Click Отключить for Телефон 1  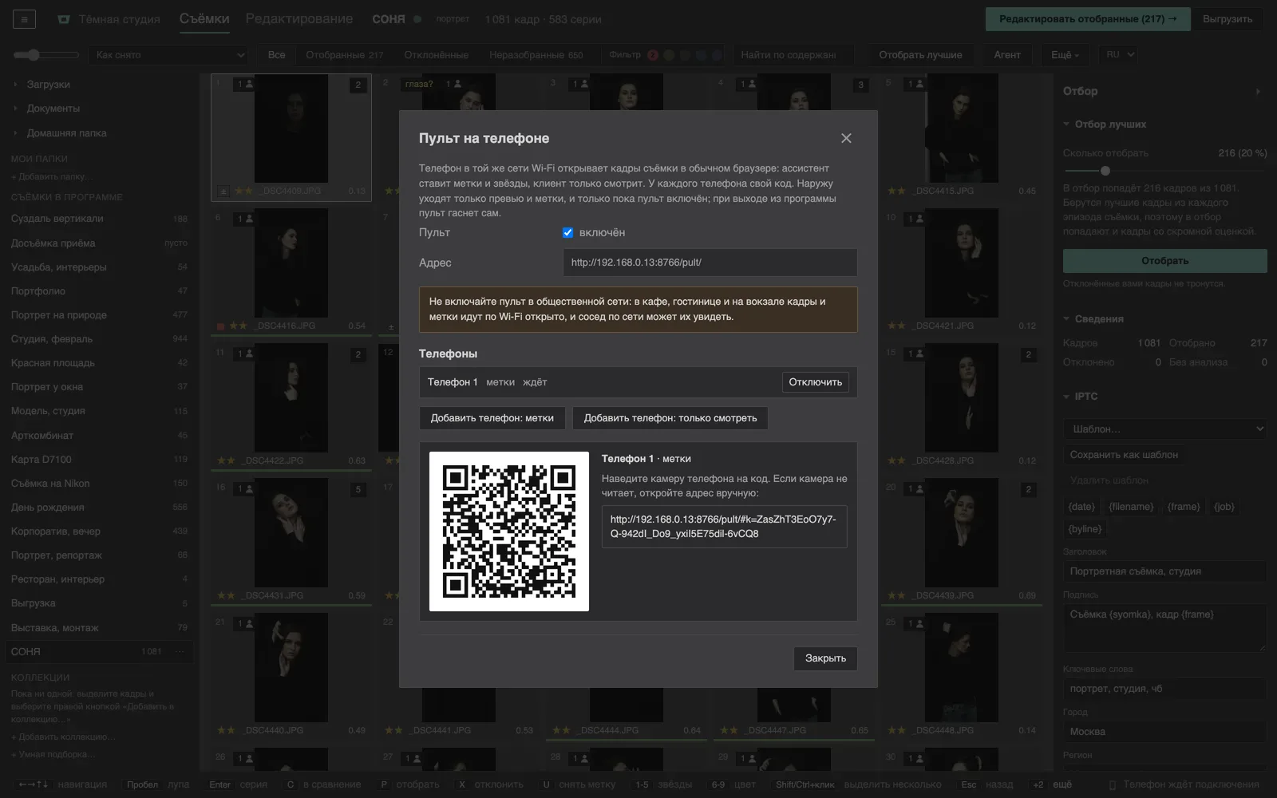(815, 382)
